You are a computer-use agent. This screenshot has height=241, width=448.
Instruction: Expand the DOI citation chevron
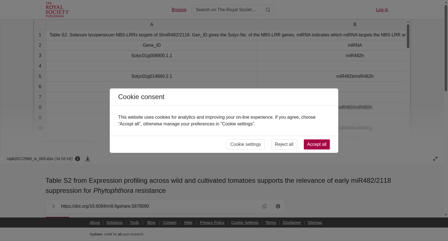tap(53, 206)
